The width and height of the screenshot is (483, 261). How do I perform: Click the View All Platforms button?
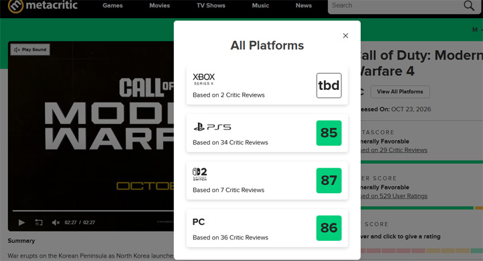pyautogui.click(x=400, y=92)
